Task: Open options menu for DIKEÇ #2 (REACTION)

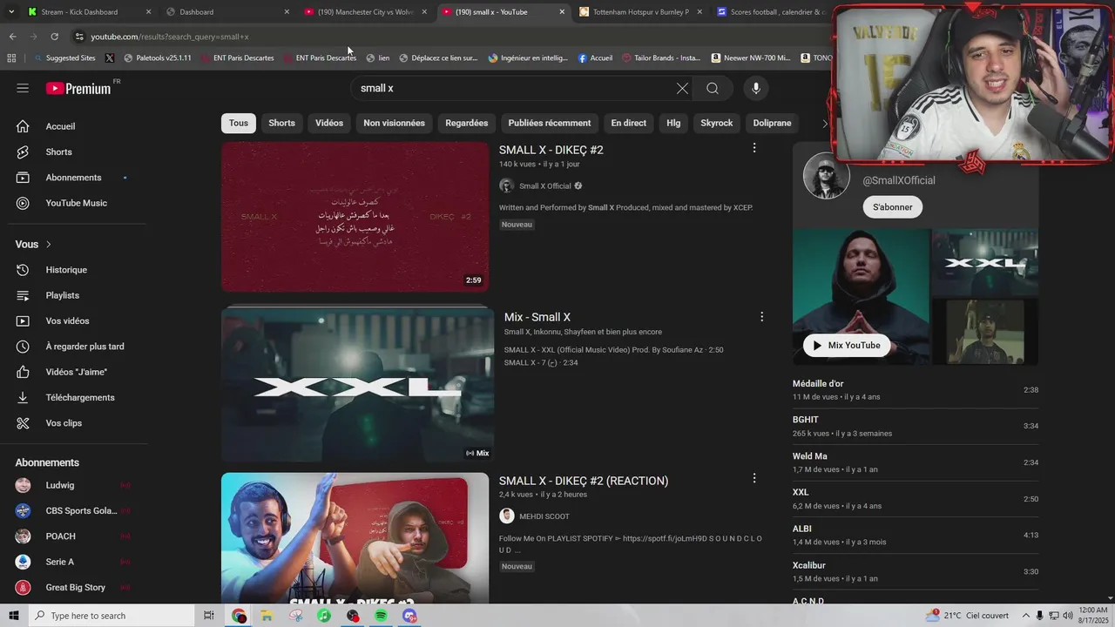Action: pyautogui.click(x=754, y=478)
